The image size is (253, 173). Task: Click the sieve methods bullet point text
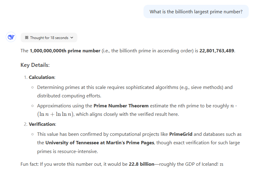pos(135,87)
